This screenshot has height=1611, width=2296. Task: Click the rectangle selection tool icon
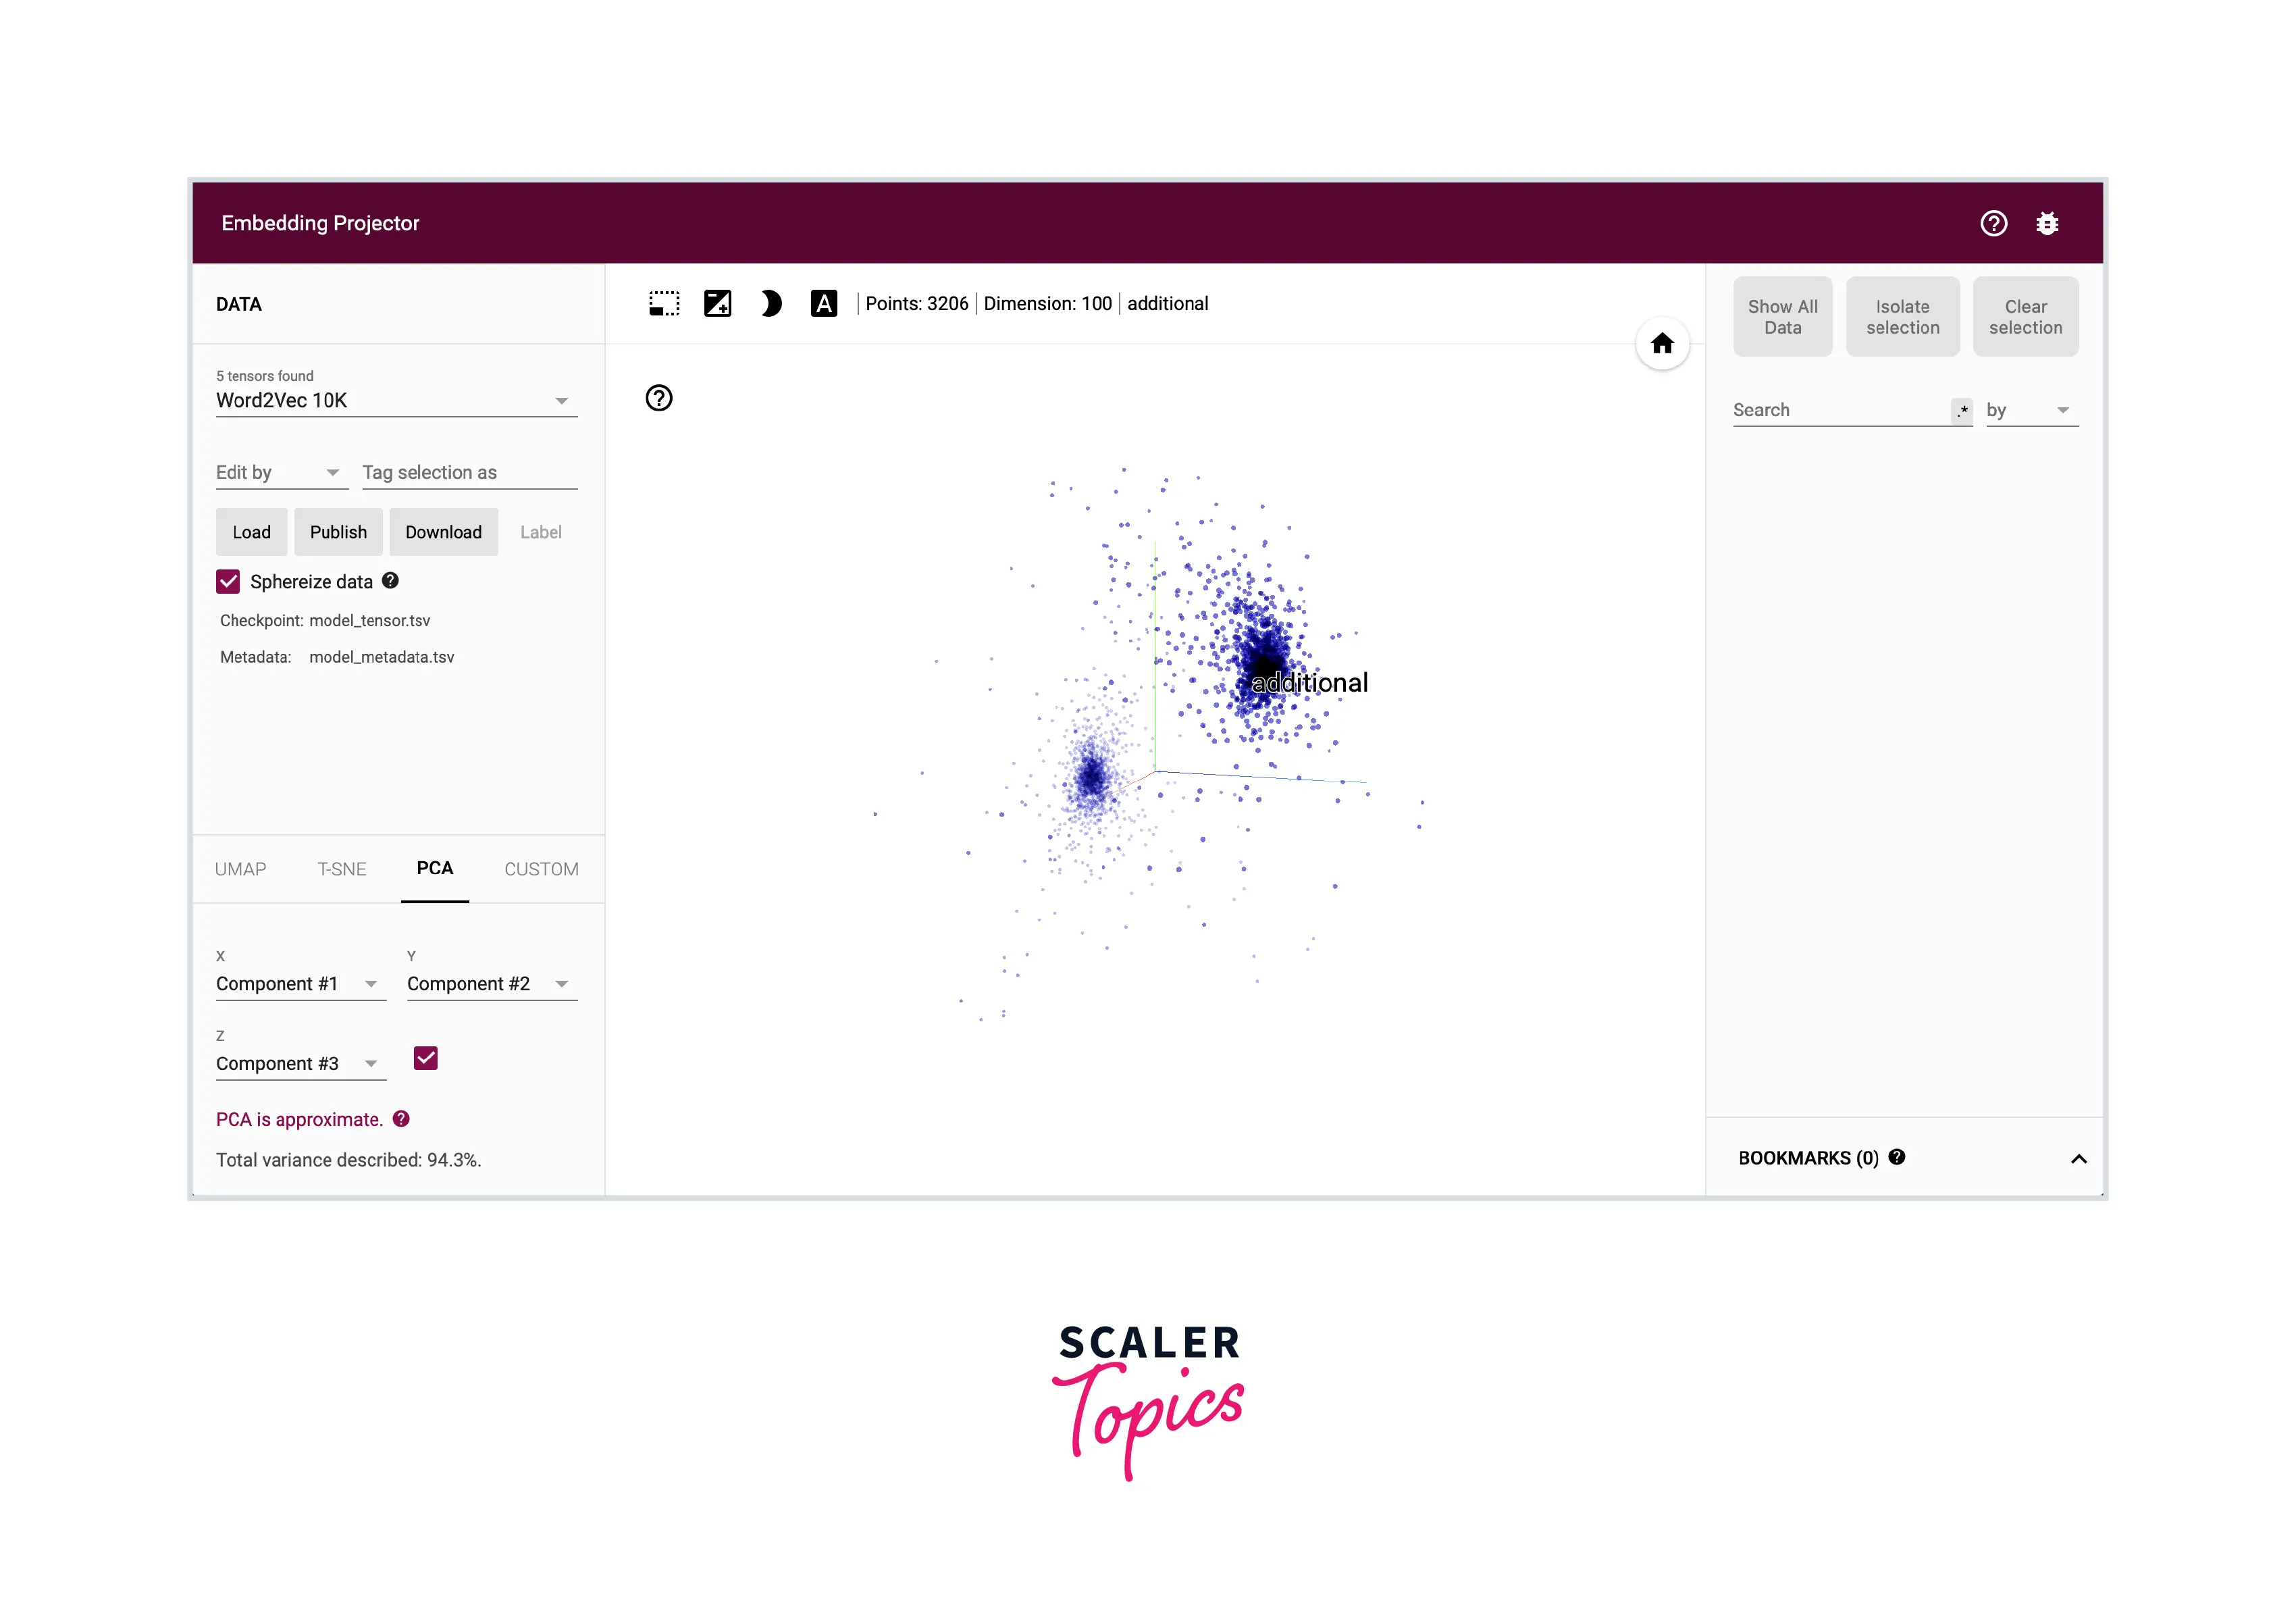[x=664, y=304]
